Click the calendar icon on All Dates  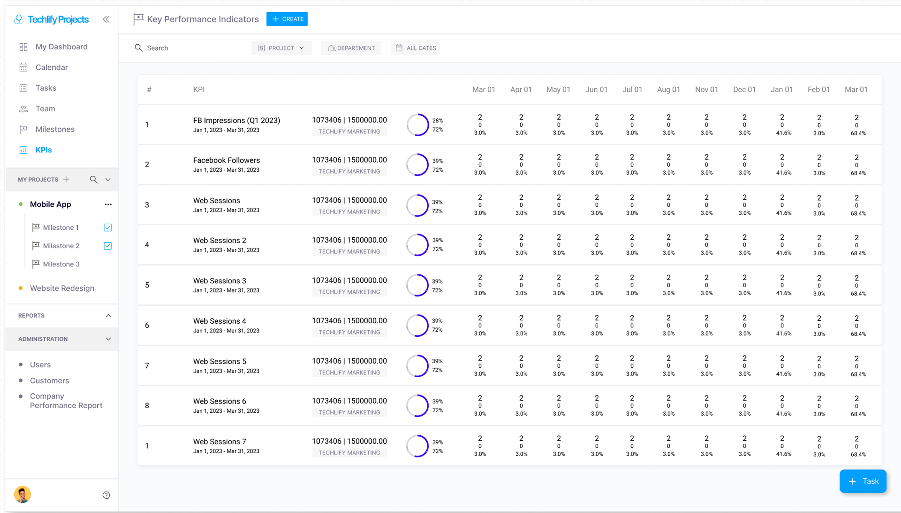tap(399, 48)
